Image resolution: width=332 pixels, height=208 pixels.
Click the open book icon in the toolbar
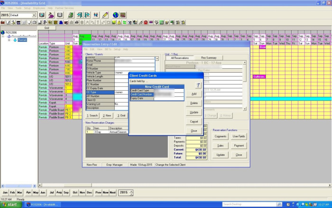point(60,15)
